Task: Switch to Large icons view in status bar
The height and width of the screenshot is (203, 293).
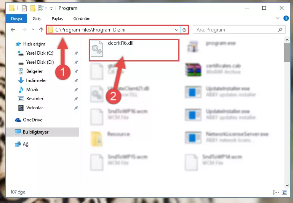Action: [285, 192]
